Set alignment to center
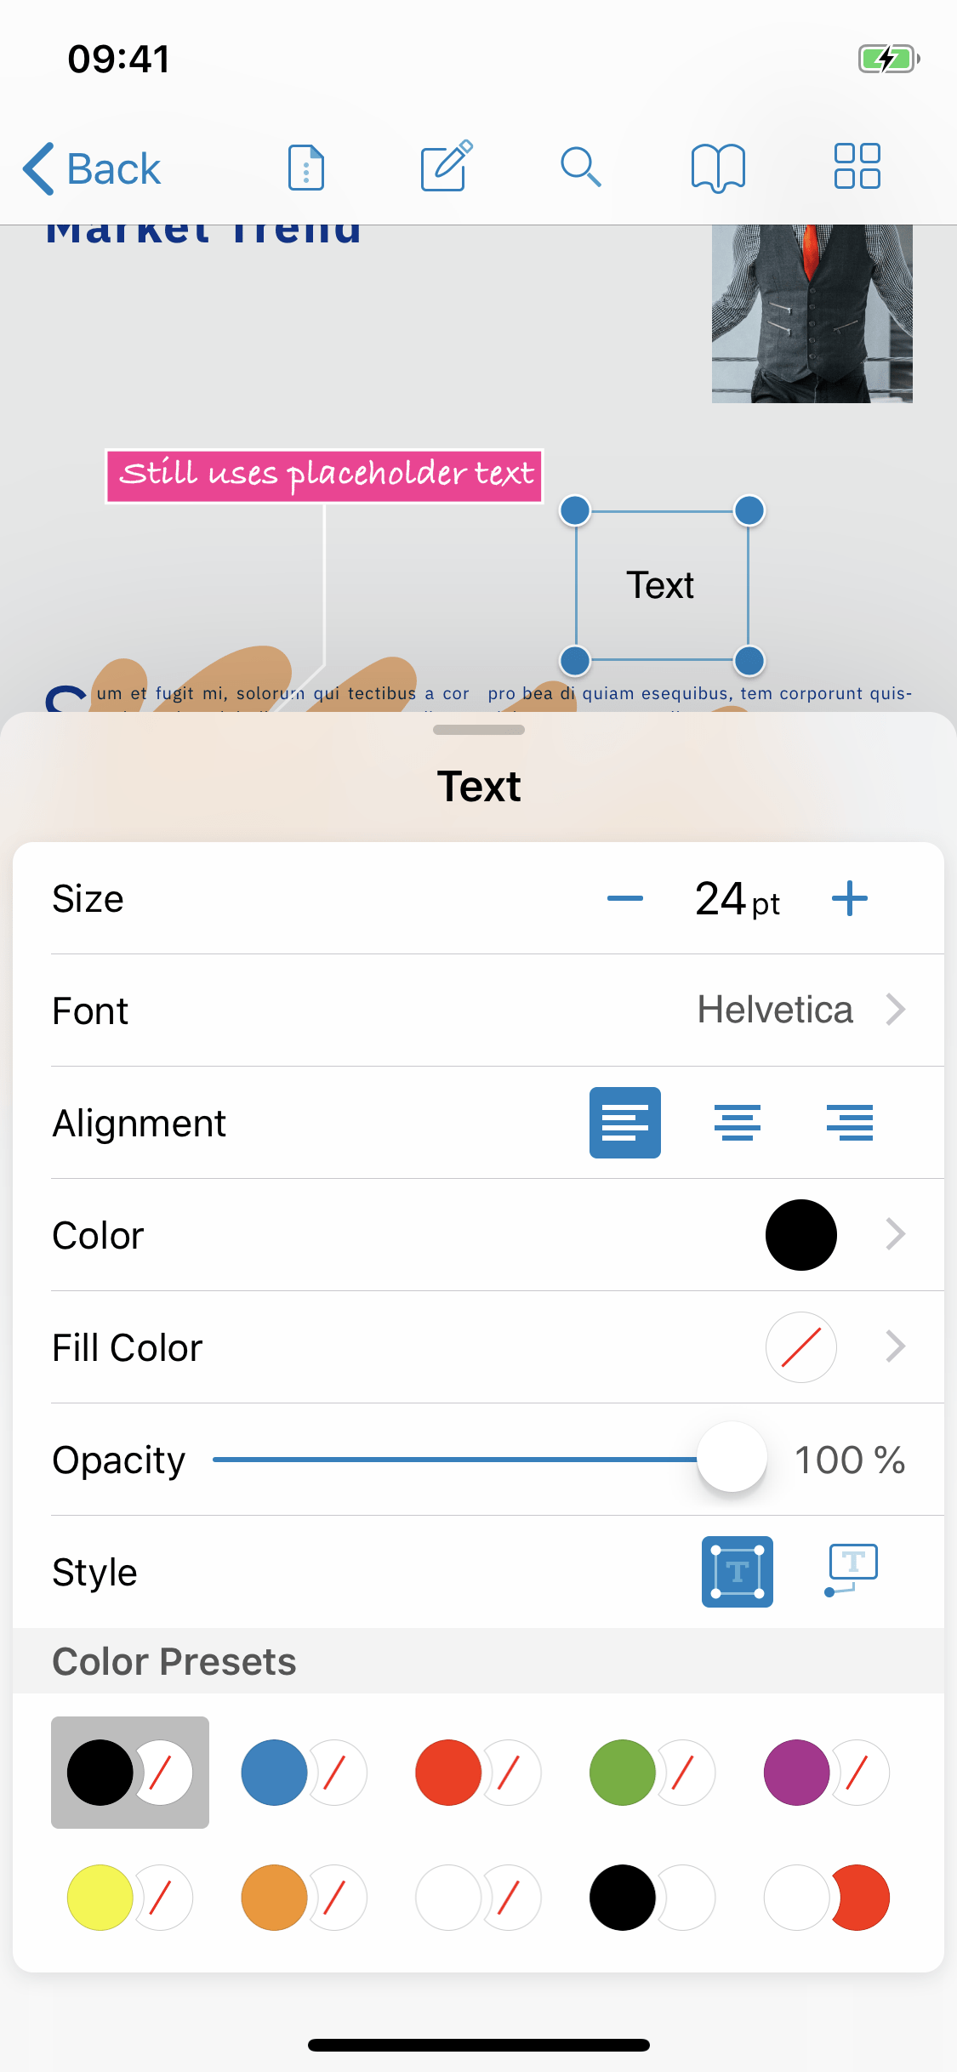The image size is (957, 2072). [737, 1123]
